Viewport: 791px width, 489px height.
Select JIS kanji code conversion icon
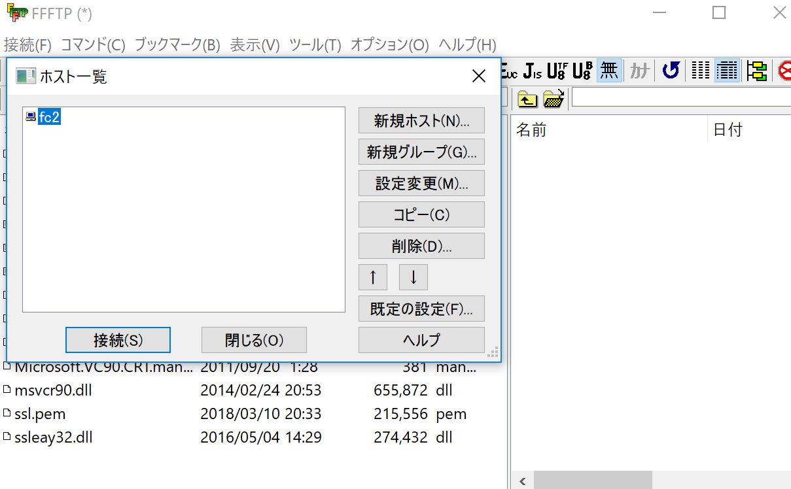(533, 71)
